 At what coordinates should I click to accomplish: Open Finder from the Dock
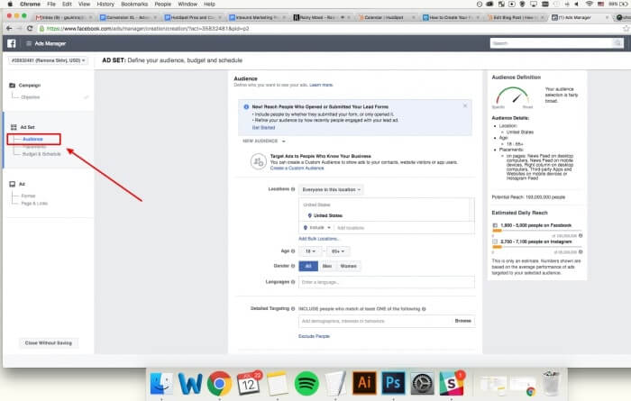(161, 383)
